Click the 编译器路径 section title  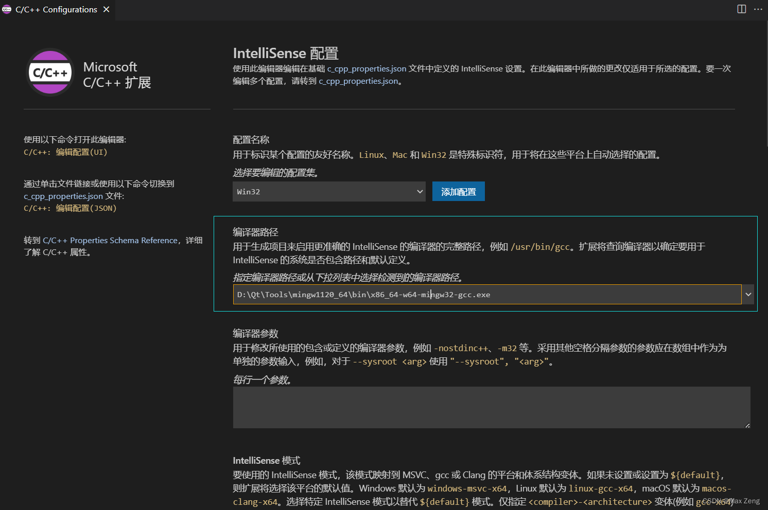coord(256,232)
